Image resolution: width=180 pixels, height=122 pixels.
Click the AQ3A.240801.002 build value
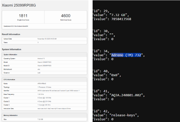[127, 95]
